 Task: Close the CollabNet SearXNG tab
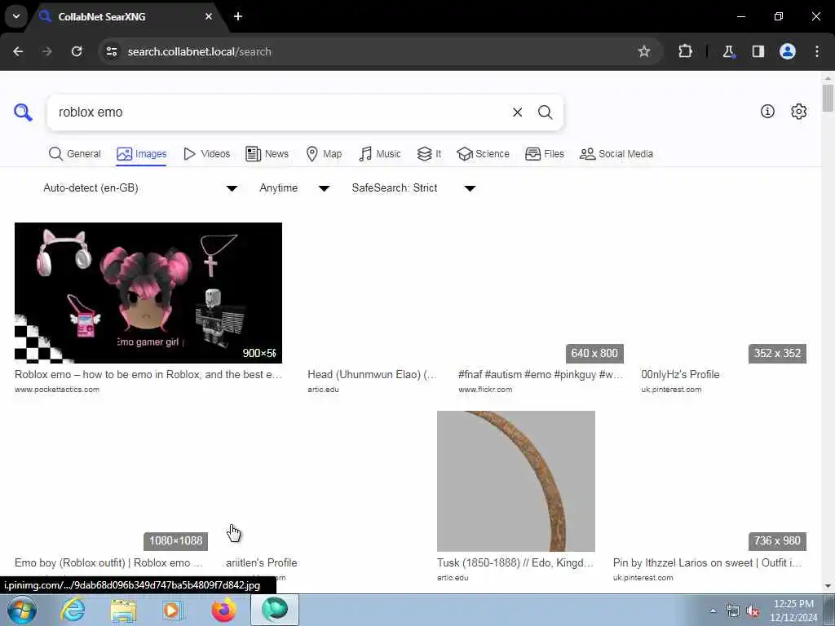(x=209, y=16)
